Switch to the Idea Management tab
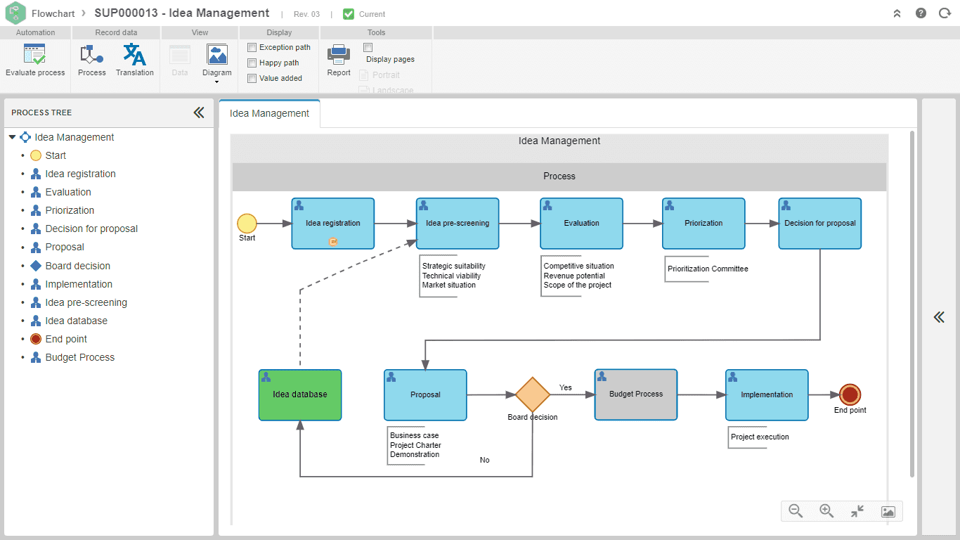This screenshot has height=540, width=960. (269, 113)
